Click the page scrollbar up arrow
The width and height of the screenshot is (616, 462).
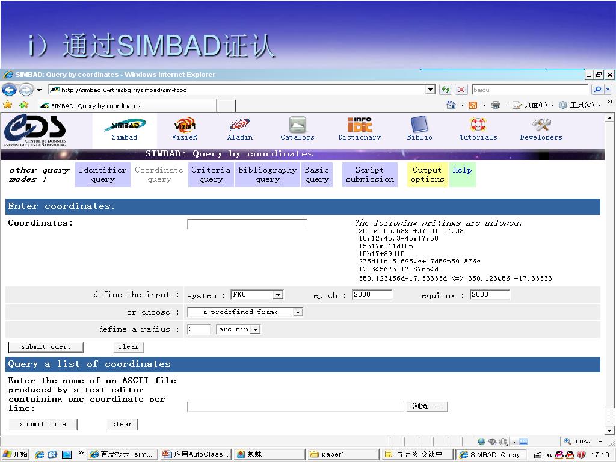click(609, 118)
